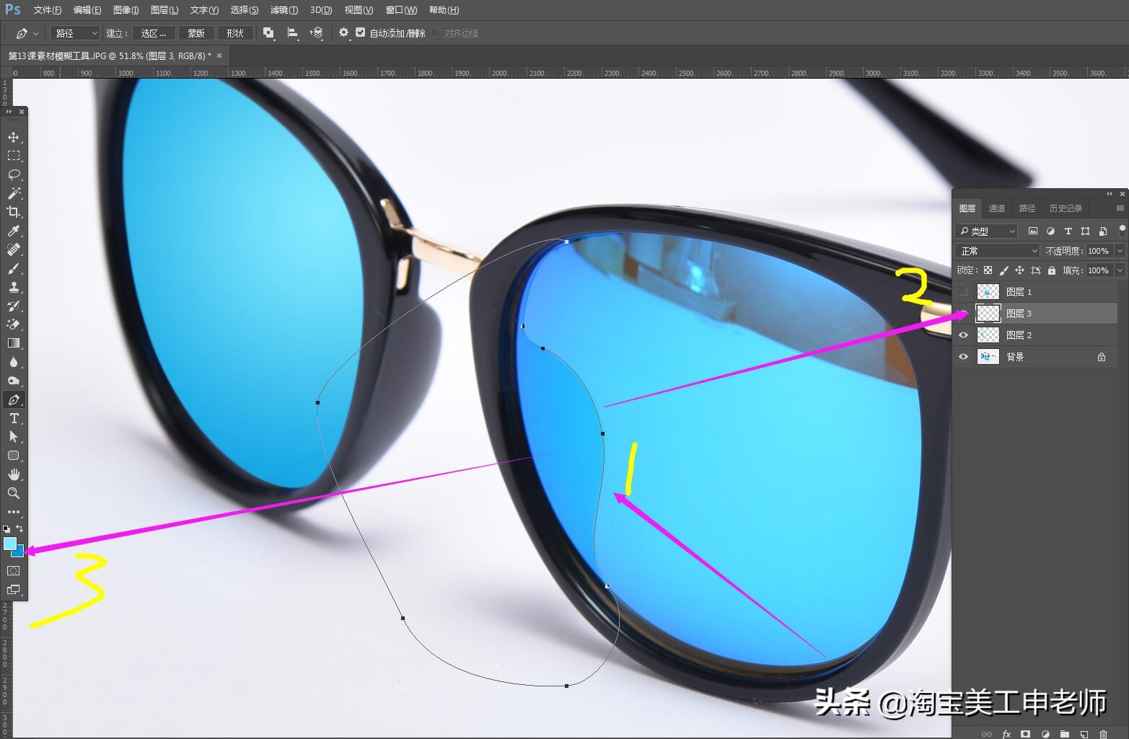Select the History Brush tool
The width and height of the screenshot is (1129, 739).
coord(13,306)
